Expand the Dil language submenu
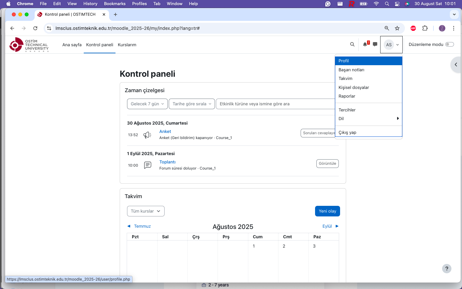This screenshot has height=289, width=462. 368,119
